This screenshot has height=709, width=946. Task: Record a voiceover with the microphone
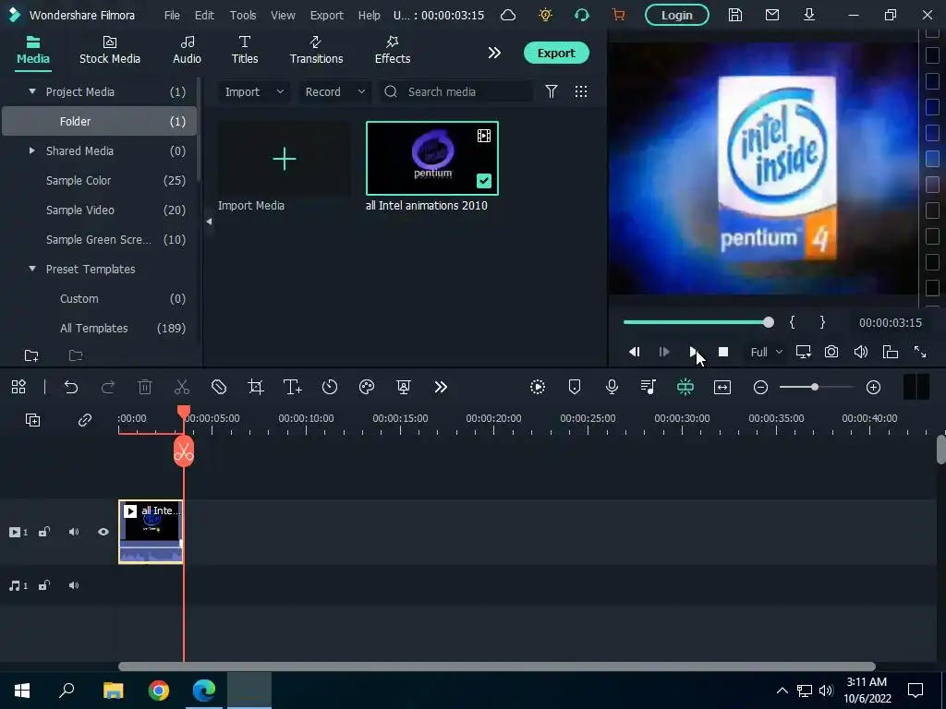coord(612,387)
